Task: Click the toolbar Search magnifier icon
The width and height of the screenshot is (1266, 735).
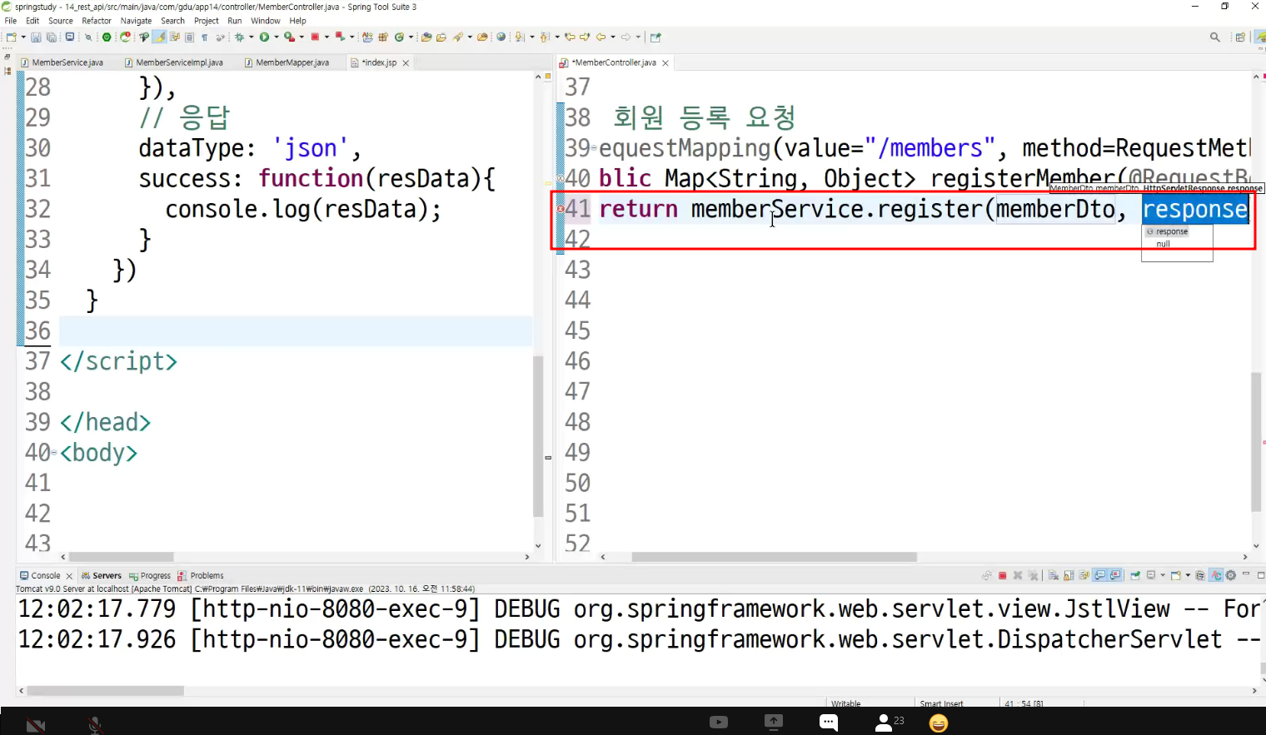Action: (1214, 37)
